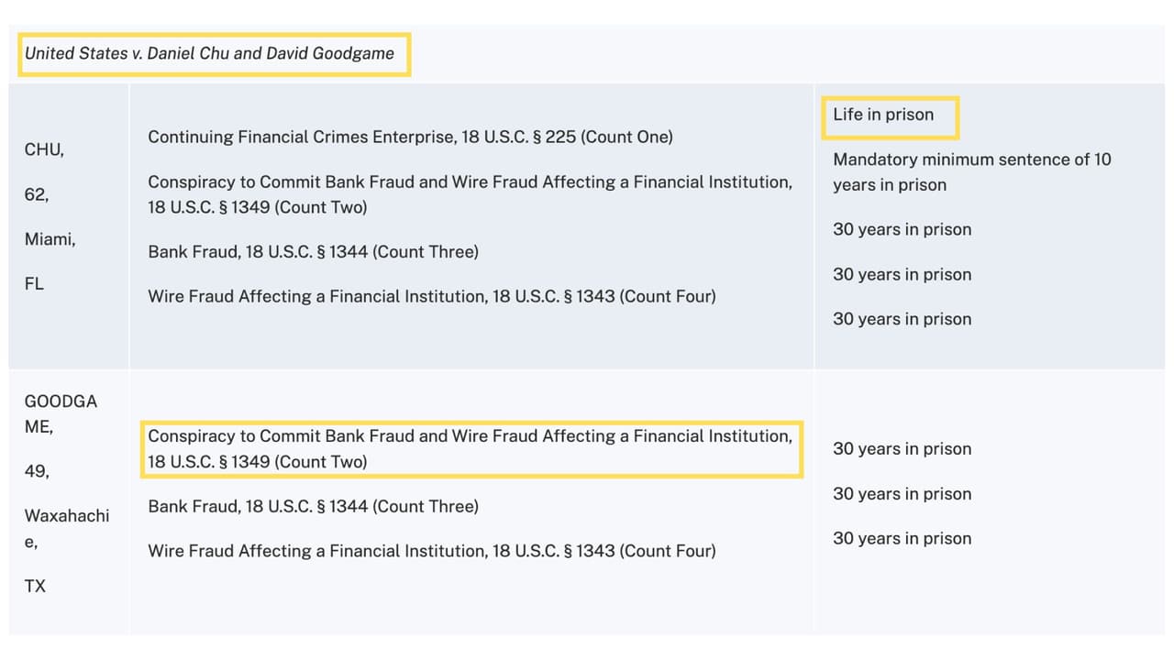Click Chu's Bank Fraud Count Three charge

pos(313,251)
